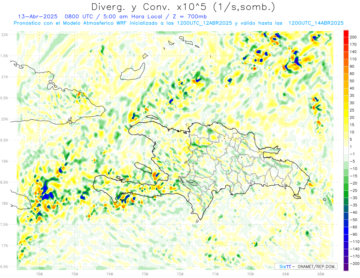Click the positive '140' colorbar value
The height and width of the screenshot is (278, 360).
(353, 52)
